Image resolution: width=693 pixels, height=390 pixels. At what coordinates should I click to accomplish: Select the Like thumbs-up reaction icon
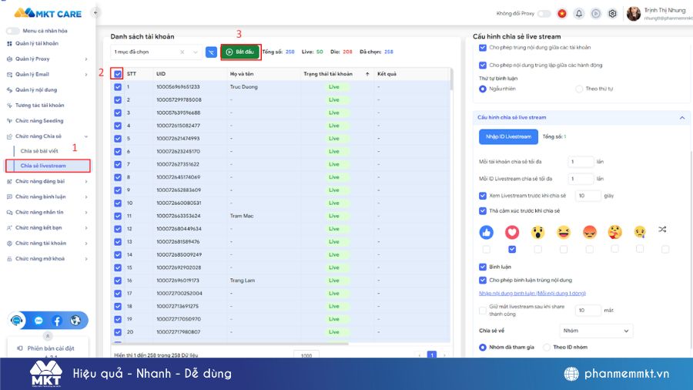[x=486, y=231]
